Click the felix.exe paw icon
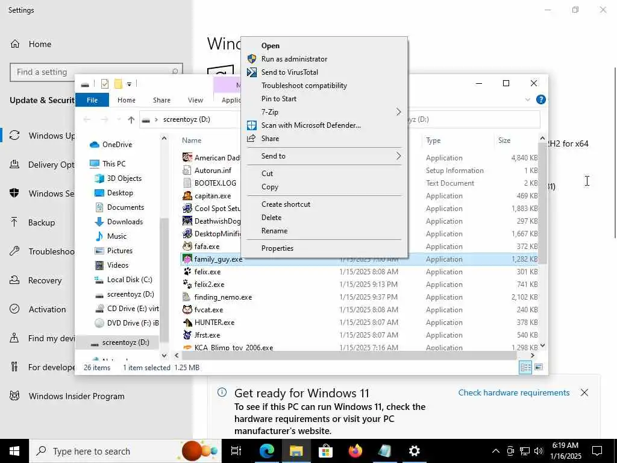Image resolution: width=617 pixels, height=463 pixels. tap(187, 272)
